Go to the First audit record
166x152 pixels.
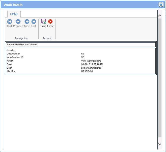tap(10, 23)
